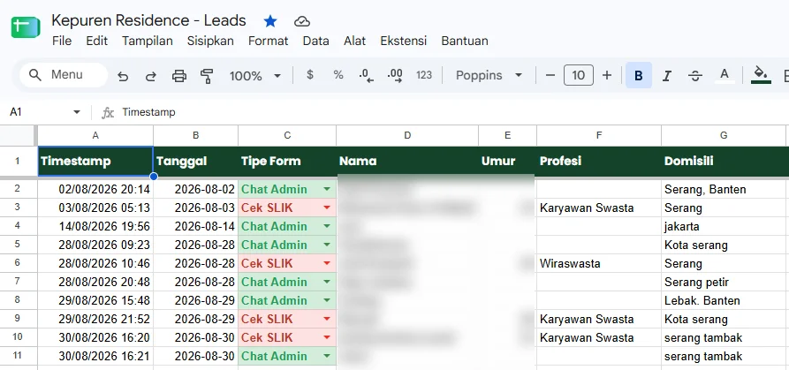
Task: Select the Tanggal header cell
Action: point(196,162)
